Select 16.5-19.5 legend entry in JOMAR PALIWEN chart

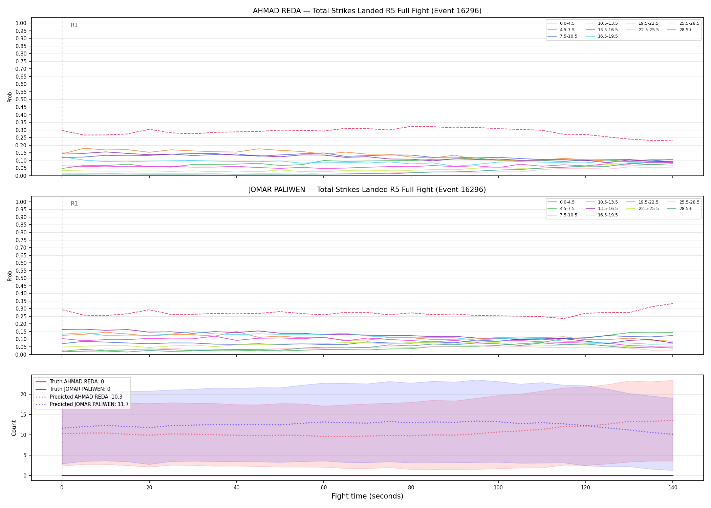click(602, 215)
